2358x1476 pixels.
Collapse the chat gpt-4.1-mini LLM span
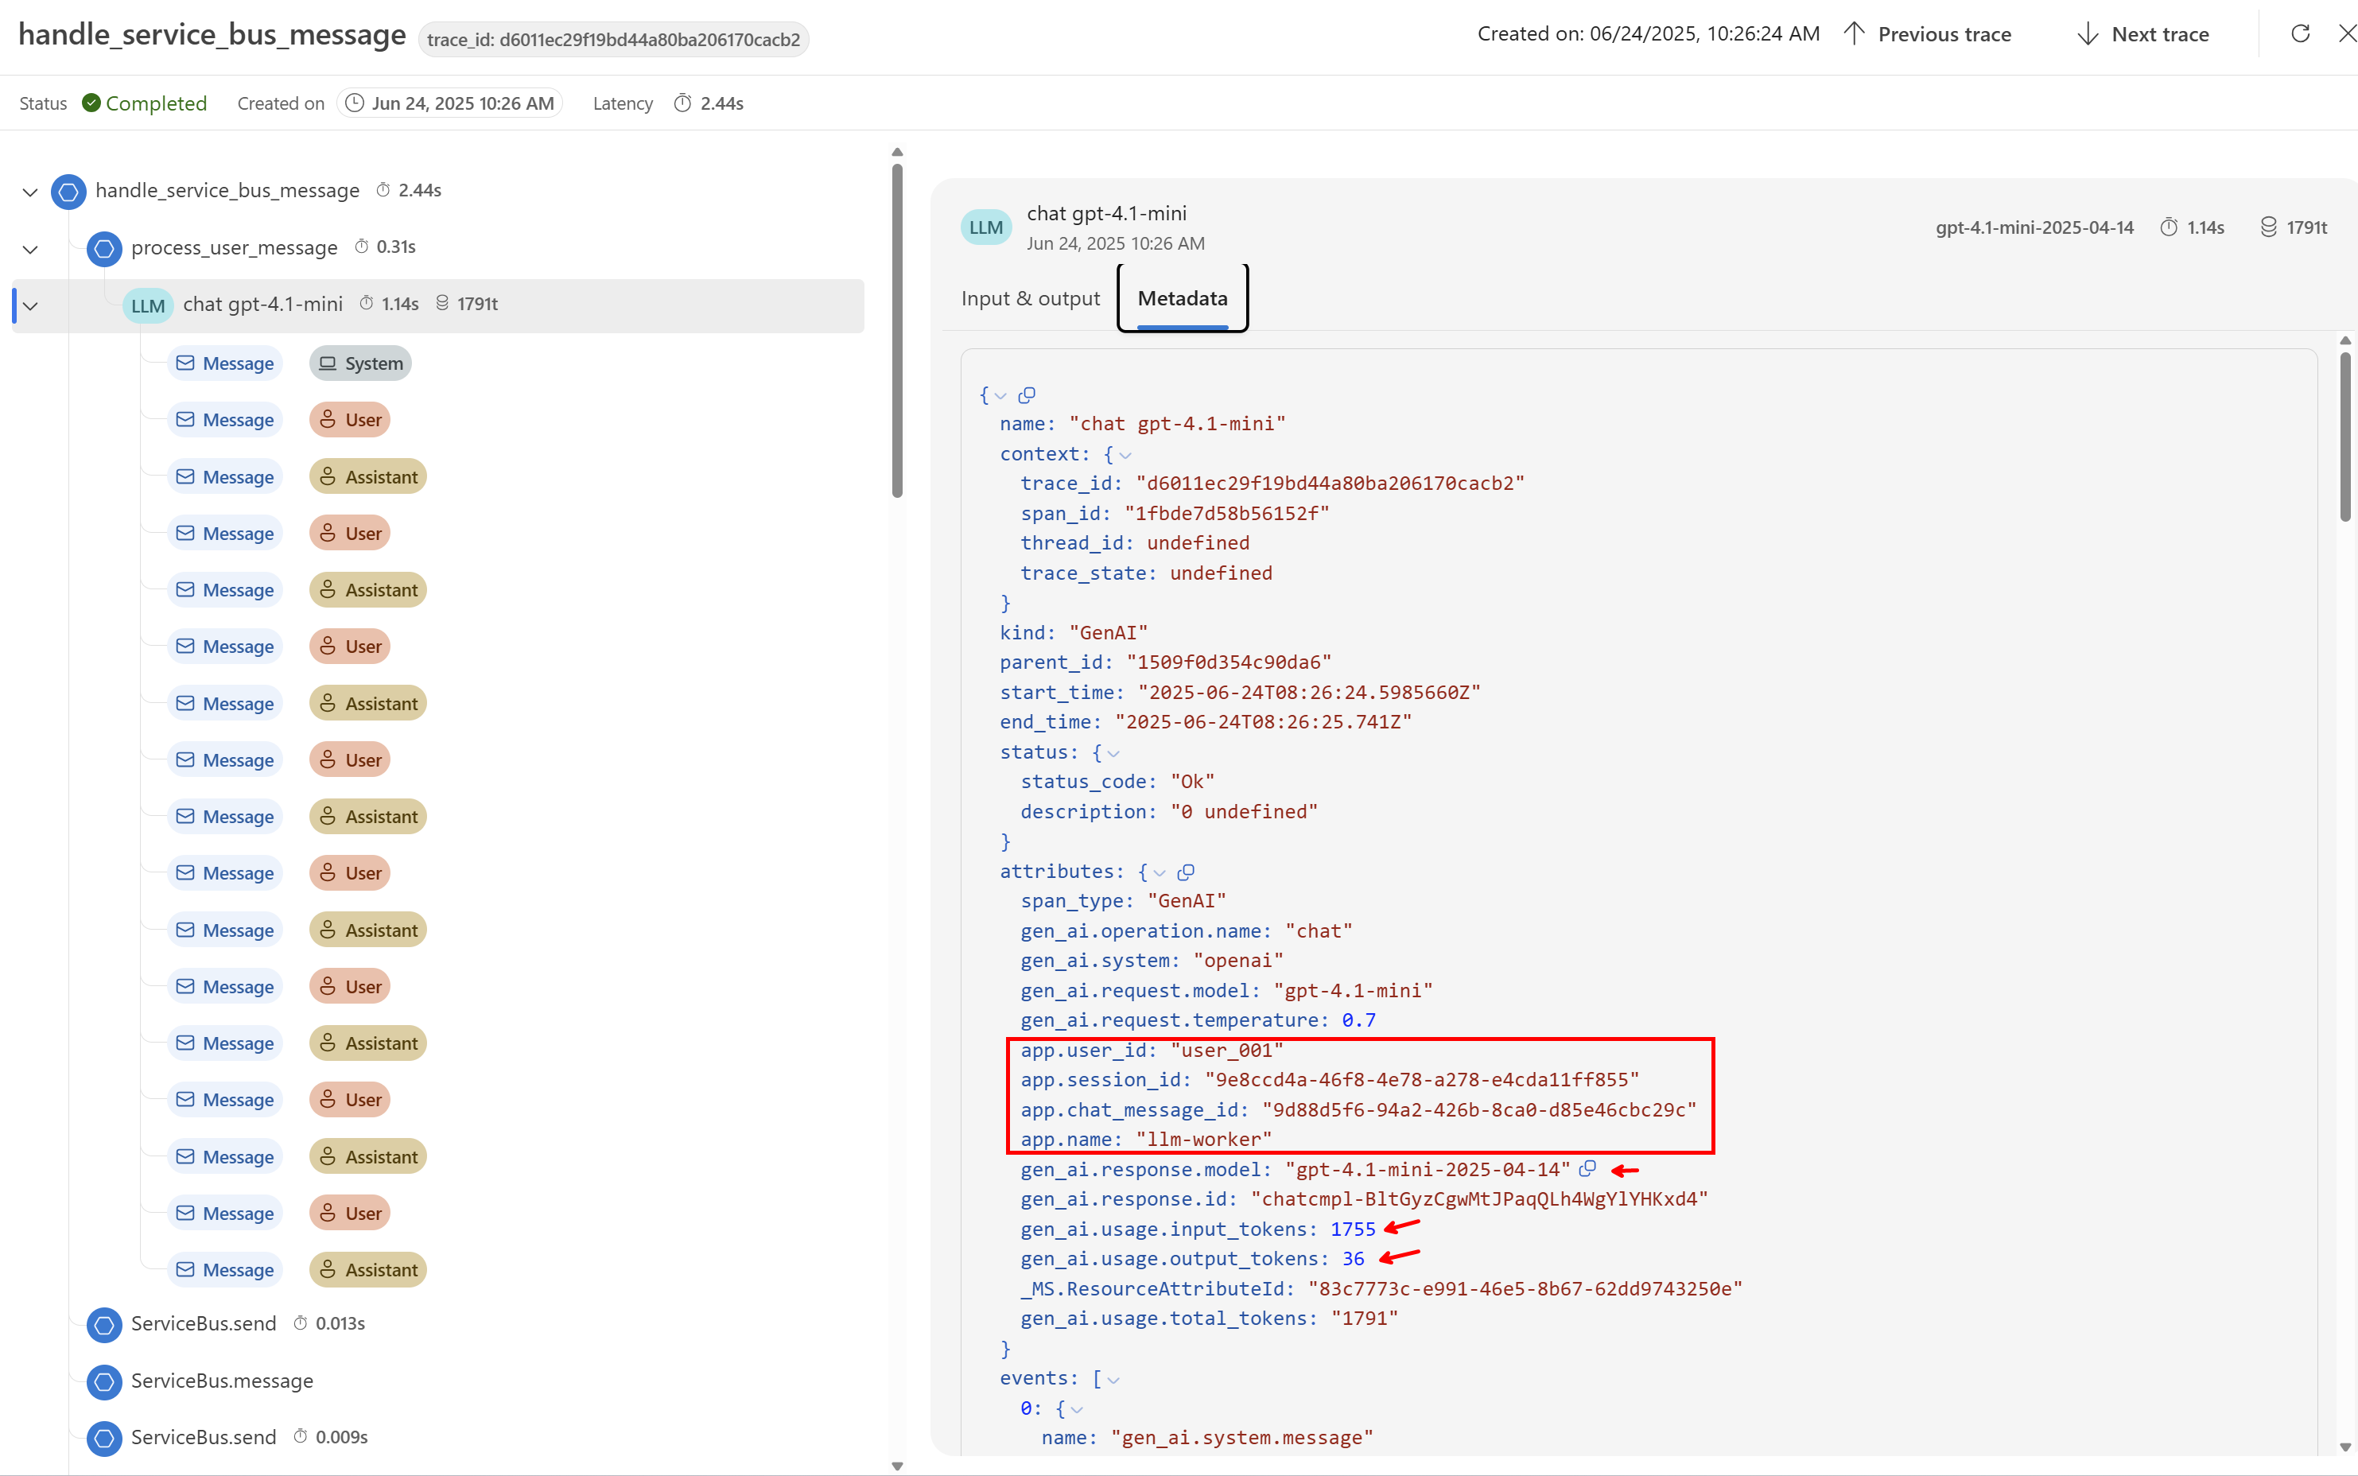pos(30,305)
